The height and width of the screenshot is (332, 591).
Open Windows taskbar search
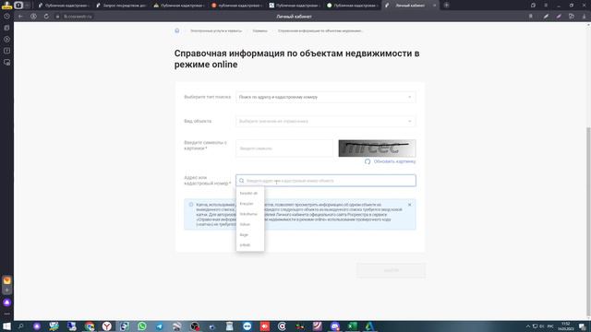pos(20,326)
